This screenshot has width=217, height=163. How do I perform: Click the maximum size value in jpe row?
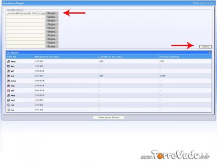point(39,76)
